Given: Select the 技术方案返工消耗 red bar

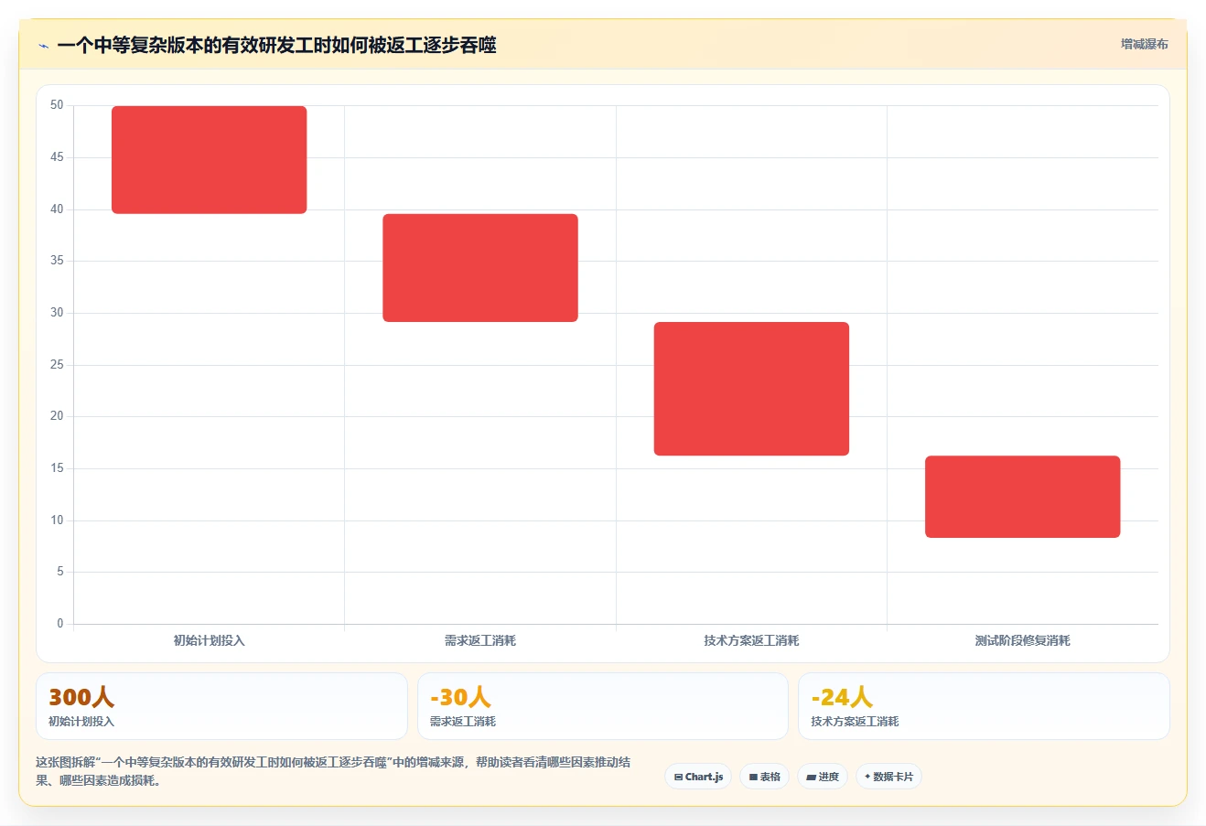Looking at the screenshot, I should (x=751, y=389).
